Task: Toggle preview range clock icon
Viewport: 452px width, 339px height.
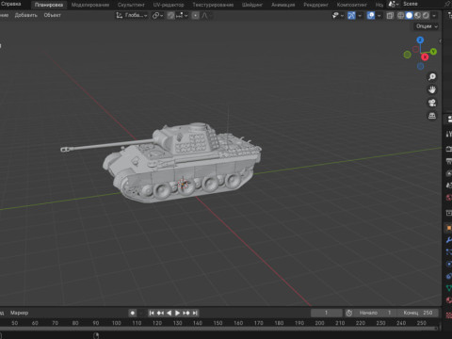Action: coord(349,313)
